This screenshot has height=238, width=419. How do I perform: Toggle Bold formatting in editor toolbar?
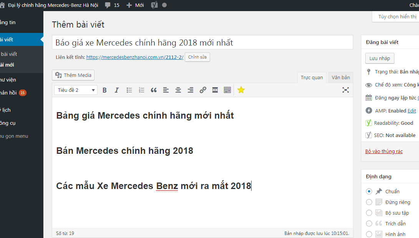(104, 90)
